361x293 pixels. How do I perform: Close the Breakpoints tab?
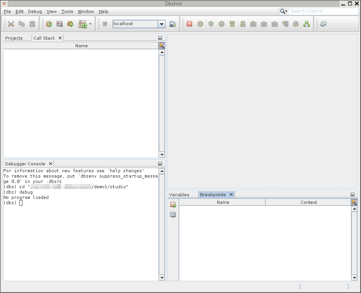point(231,195)
